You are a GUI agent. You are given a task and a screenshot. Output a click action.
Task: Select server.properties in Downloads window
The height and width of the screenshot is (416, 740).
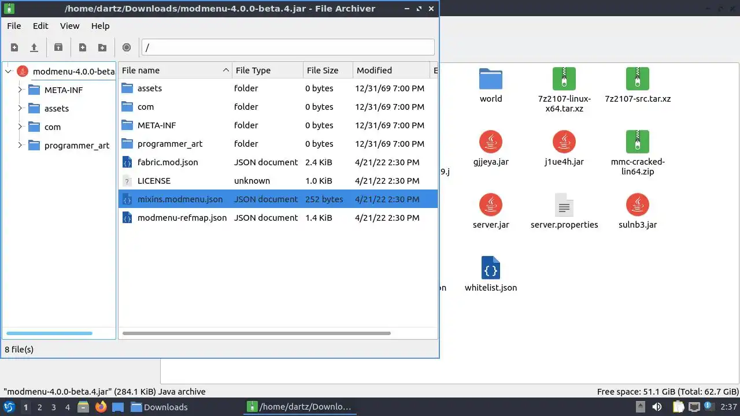pyautogui.click(x=564, y=211)
